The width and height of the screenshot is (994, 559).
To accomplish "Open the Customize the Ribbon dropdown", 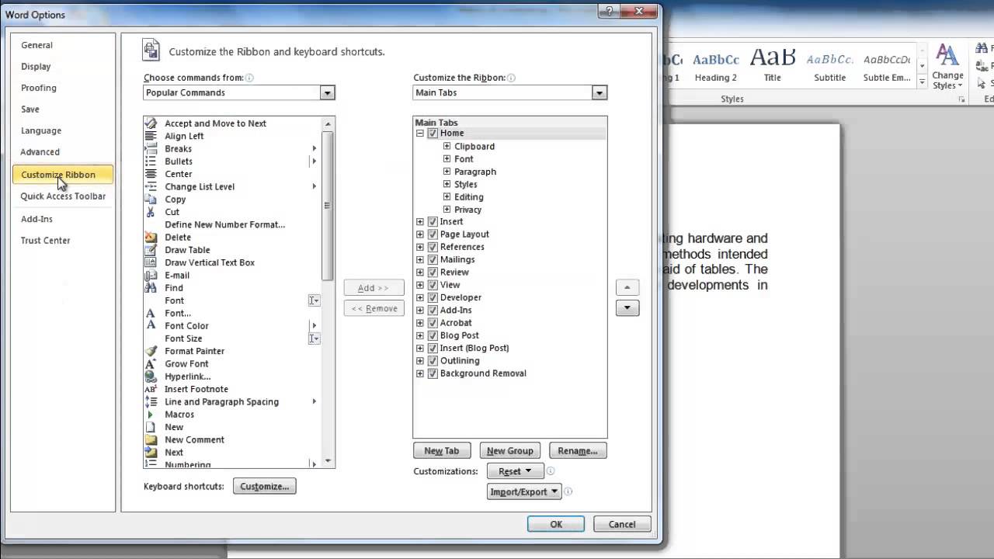I will 599,92.
